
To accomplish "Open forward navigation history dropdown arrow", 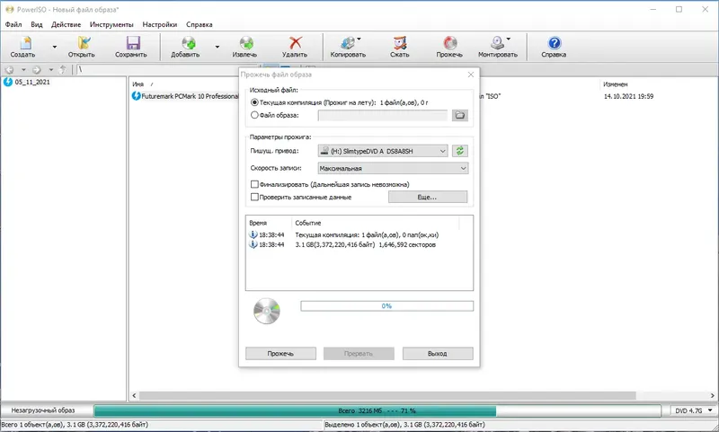I will tap(51, 70).
